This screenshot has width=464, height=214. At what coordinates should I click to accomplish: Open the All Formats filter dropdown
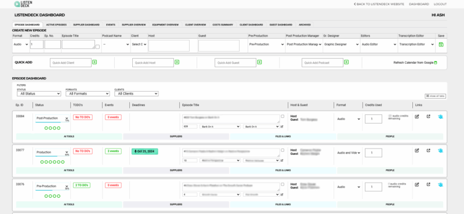tap(88, 93)
